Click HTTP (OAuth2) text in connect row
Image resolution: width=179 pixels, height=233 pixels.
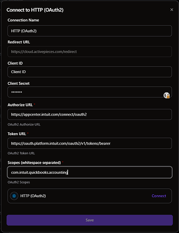pos(33,196)
